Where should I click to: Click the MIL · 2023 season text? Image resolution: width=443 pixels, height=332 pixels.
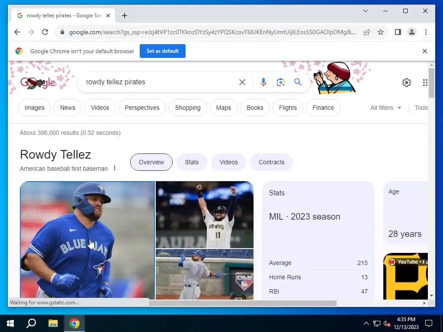point(305,217)
